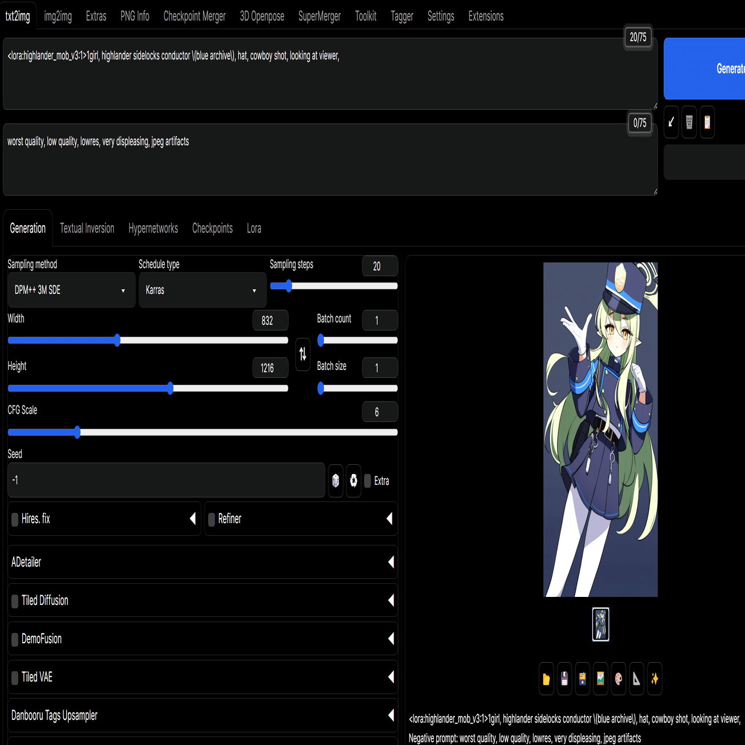
Task: Select the generated image thumbnail below the preview
Action: click(x=600, y=624)
